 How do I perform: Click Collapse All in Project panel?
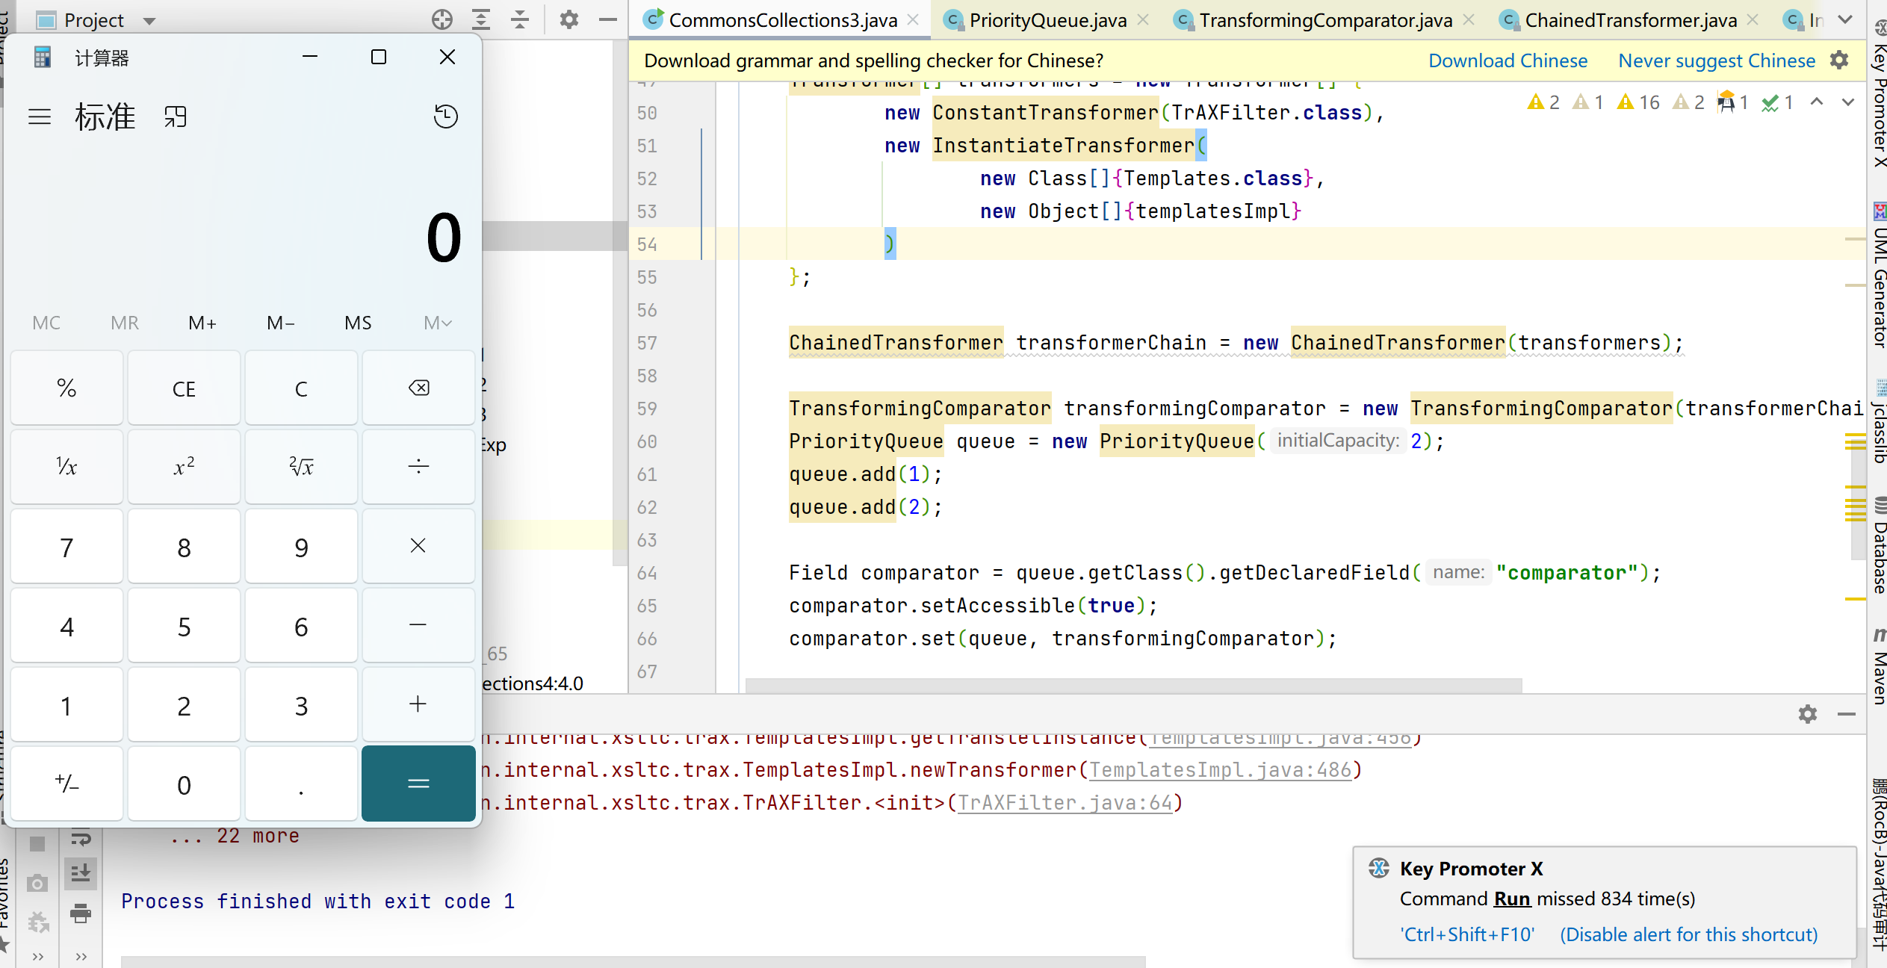[520, 19]
